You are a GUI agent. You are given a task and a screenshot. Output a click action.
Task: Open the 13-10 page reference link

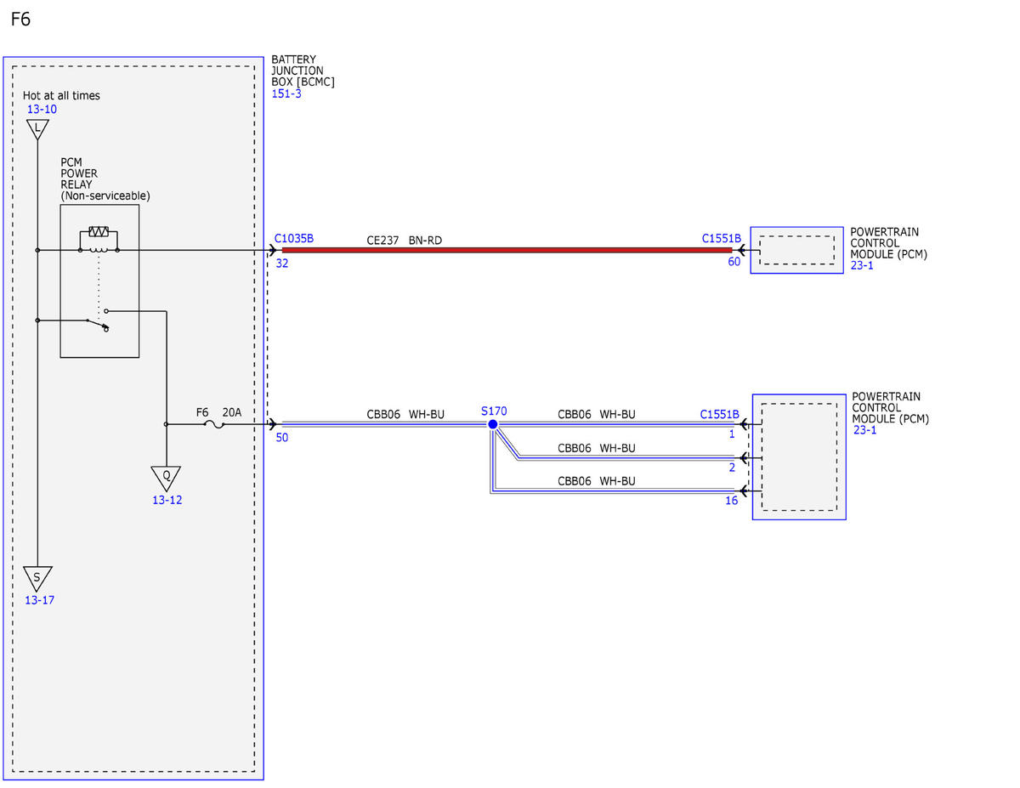click(42, 109)
